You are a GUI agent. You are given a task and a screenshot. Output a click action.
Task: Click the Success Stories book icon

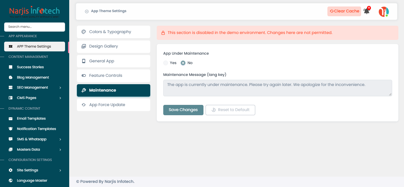pyautogui.click(x=11, y=67)
